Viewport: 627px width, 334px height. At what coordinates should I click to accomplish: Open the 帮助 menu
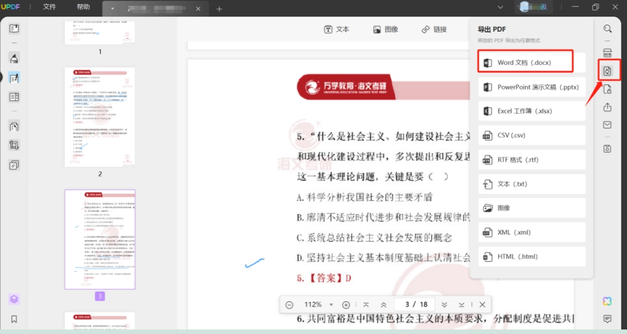83,7
